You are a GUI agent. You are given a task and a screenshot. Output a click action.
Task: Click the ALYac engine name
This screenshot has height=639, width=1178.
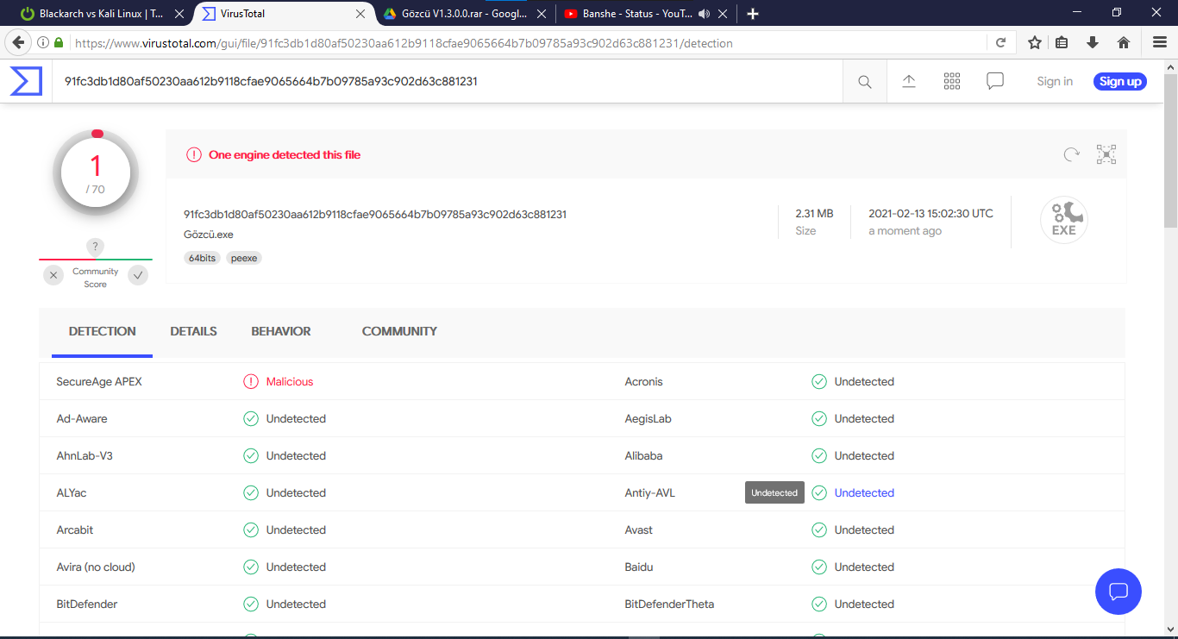72,492
